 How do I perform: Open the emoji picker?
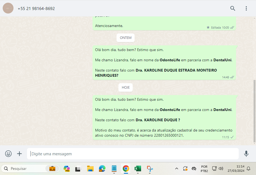pos(8,154)
